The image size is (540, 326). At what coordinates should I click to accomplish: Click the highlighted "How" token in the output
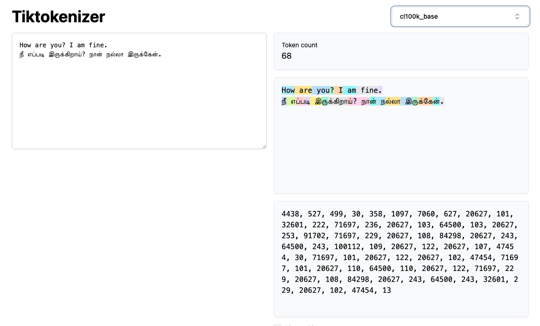[x=288, y=90]
